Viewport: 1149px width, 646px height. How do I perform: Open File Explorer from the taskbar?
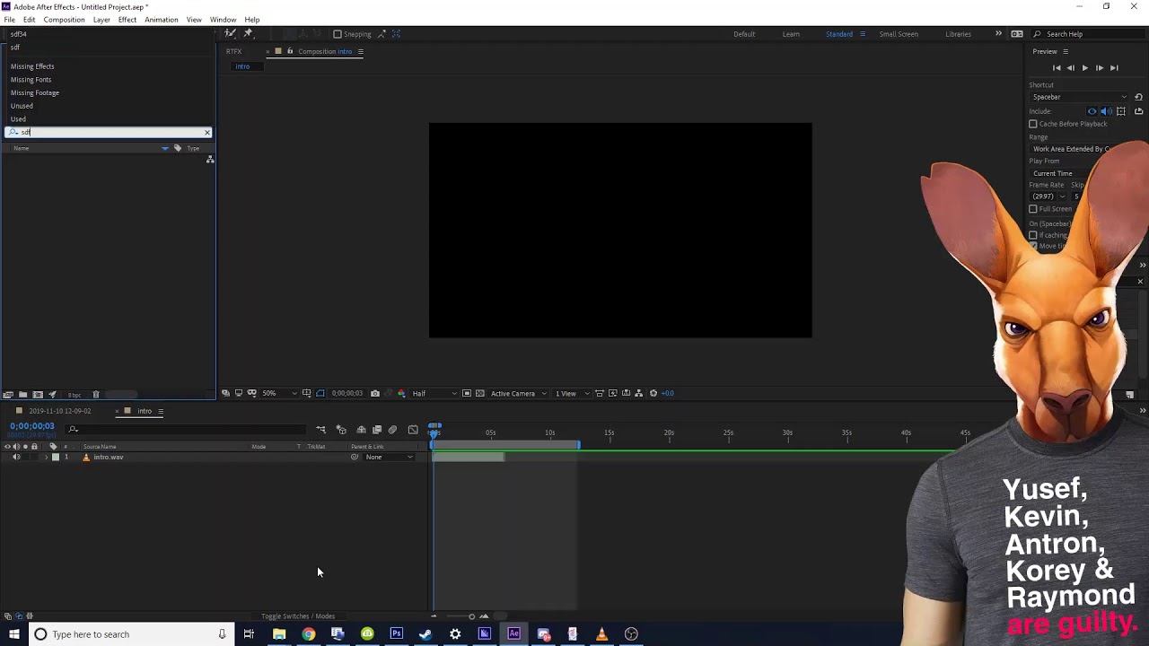point(279,634)
